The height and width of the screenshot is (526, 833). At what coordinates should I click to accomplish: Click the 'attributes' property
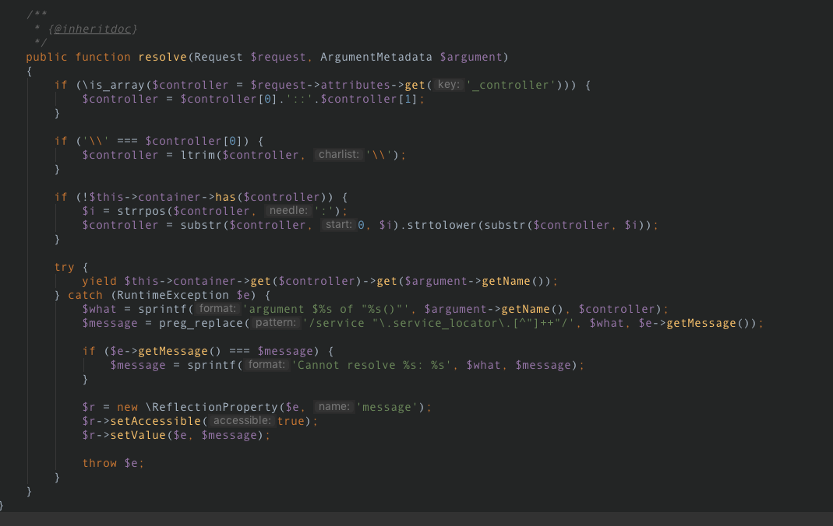click(x=355, y=86)
